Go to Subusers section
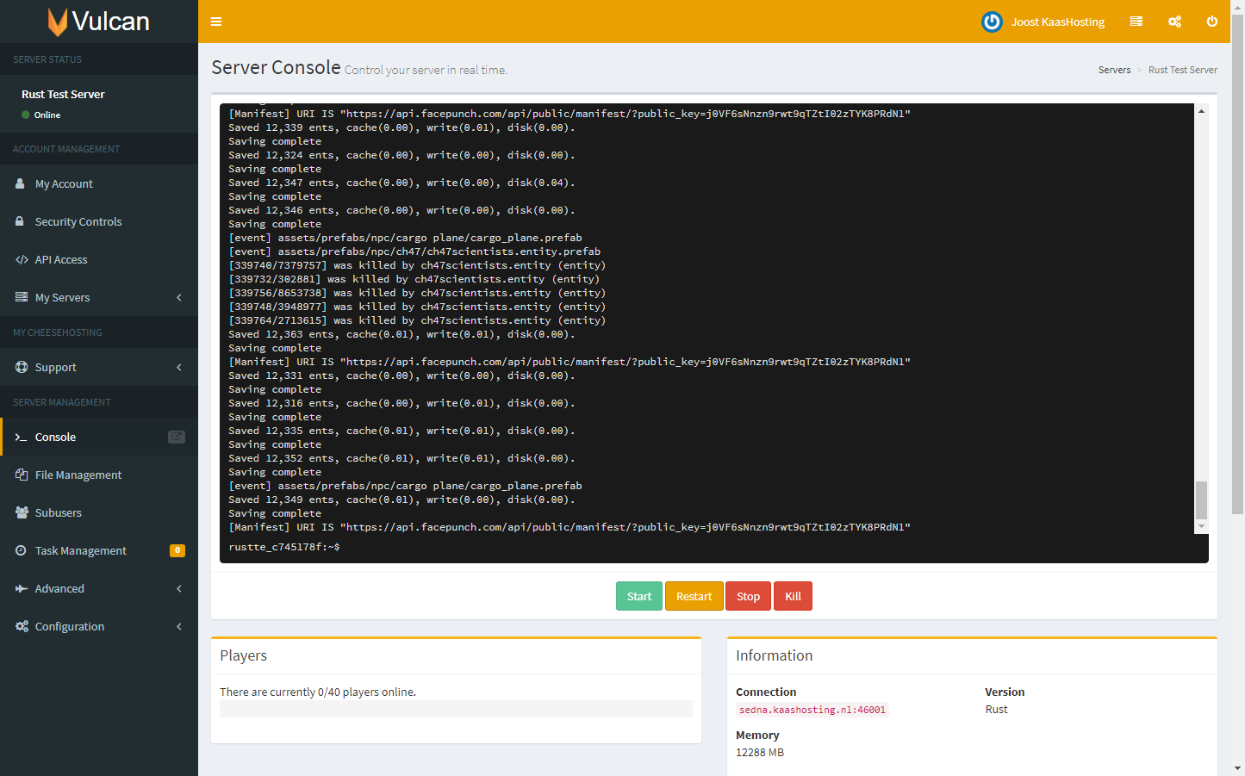Viewport: 1245px width, 776px height. tap(58, 512)
